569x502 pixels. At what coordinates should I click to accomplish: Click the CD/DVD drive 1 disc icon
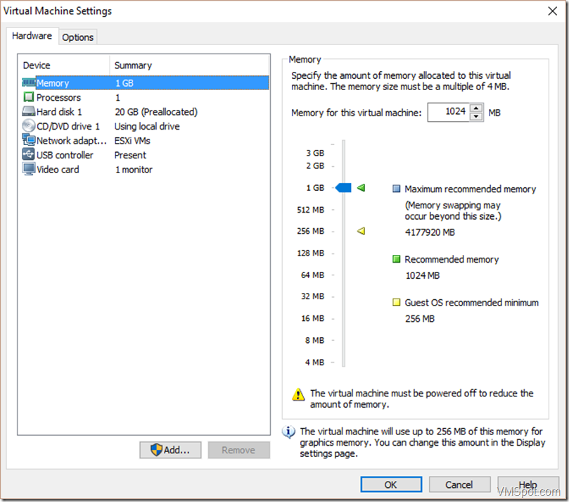(x=28, y=126)
